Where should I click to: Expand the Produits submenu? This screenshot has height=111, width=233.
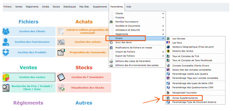(x=163, y=17)
